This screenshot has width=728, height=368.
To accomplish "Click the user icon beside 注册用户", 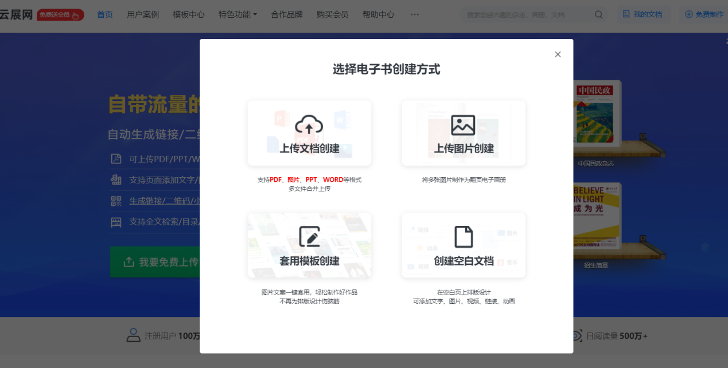I will (134, 335).
